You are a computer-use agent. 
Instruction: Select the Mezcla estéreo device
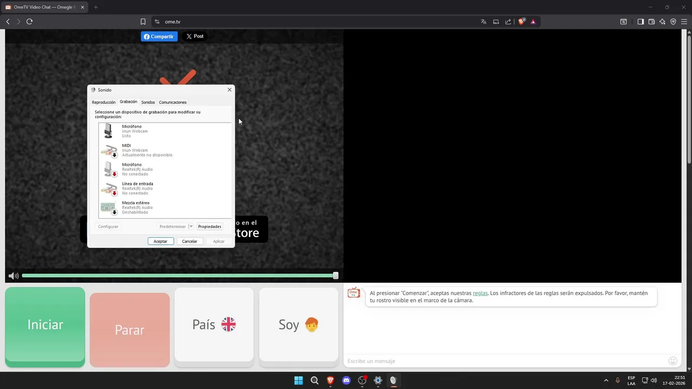coord(165,207)
